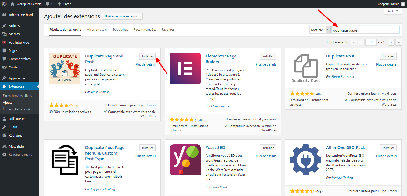Go to next results page arrow
Viewport: 407px width, 196px height.
tap(391, 42)
